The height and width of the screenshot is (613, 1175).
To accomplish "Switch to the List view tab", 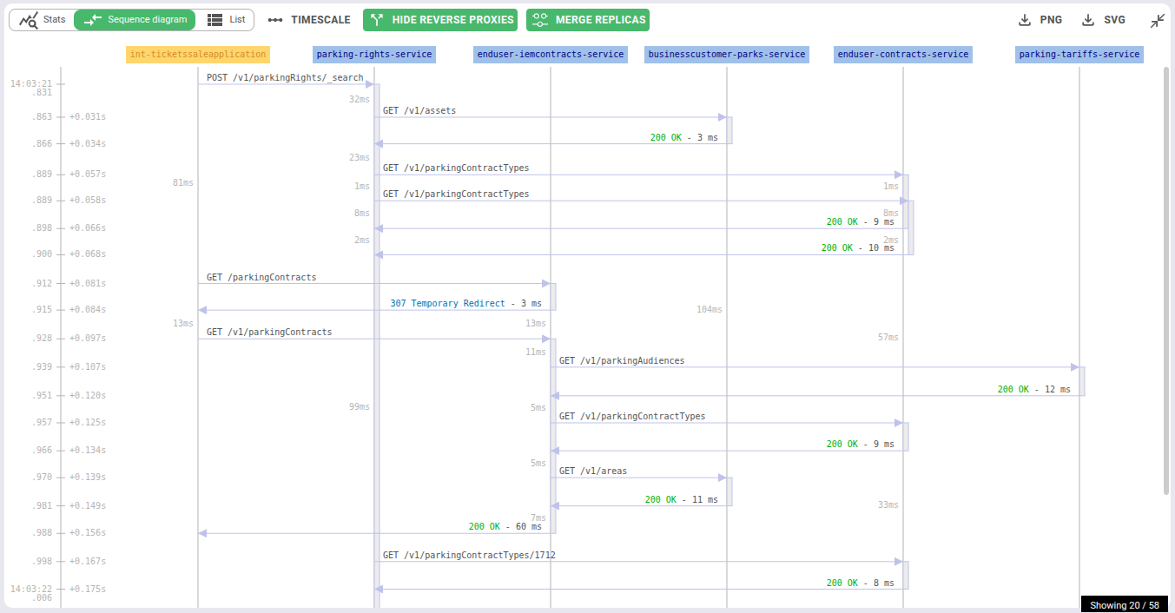I will pos(226,20).
